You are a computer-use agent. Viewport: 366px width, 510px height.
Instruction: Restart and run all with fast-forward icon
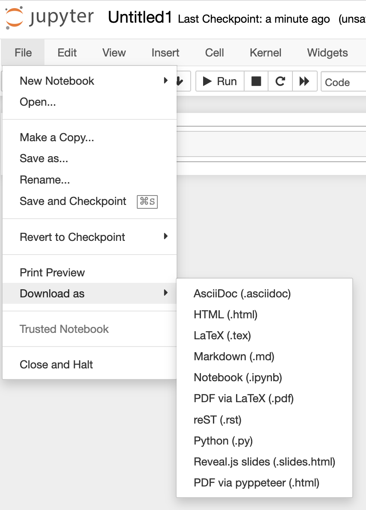[304, 81]
